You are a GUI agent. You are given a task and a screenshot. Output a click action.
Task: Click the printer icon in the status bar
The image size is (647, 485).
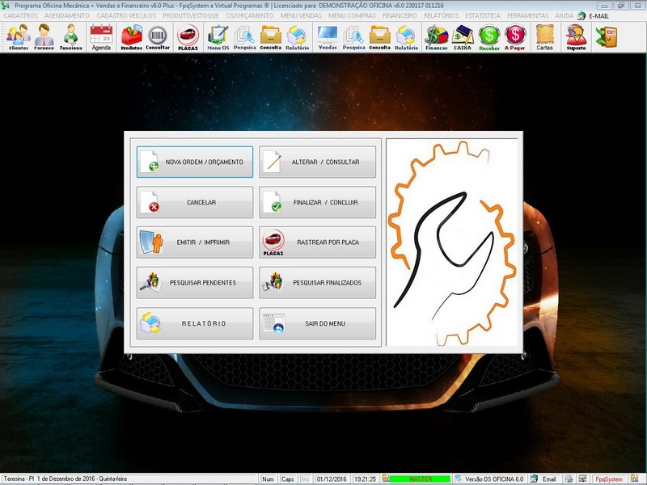pos(569,479)
